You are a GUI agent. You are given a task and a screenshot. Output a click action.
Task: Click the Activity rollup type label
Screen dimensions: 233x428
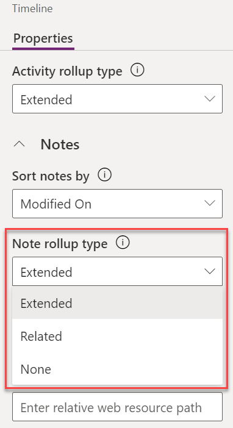point(67,71)
